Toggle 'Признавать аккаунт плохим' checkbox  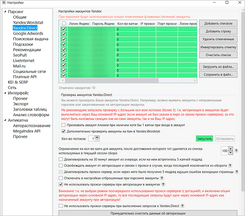click(64, 125)
